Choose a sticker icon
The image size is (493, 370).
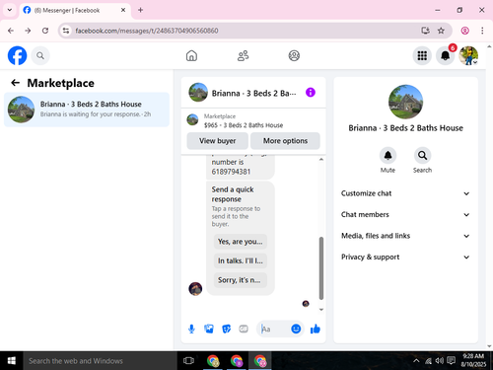(226, 329)
